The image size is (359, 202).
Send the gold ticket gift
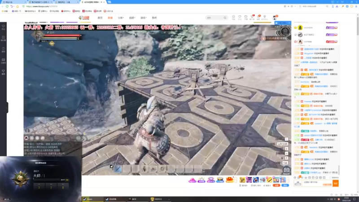(x=269, y=180)
